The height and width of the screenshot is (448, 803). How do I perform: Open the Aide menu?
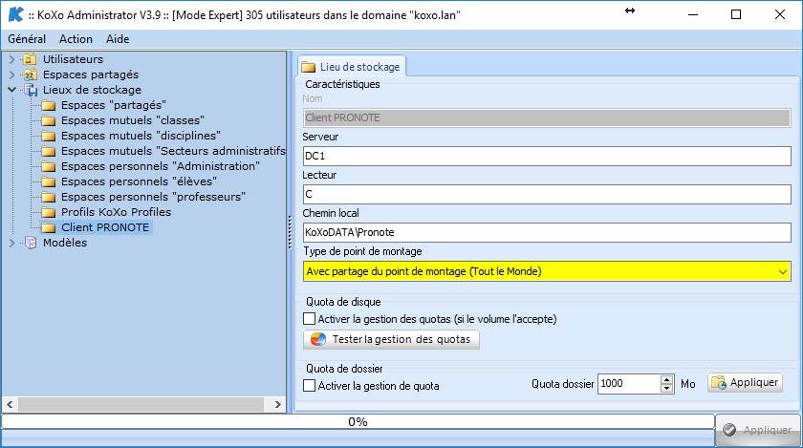tap(118, 39)
